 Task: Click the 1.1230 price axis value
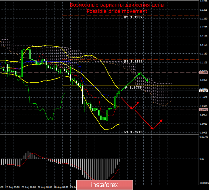(x=204, y=19)
